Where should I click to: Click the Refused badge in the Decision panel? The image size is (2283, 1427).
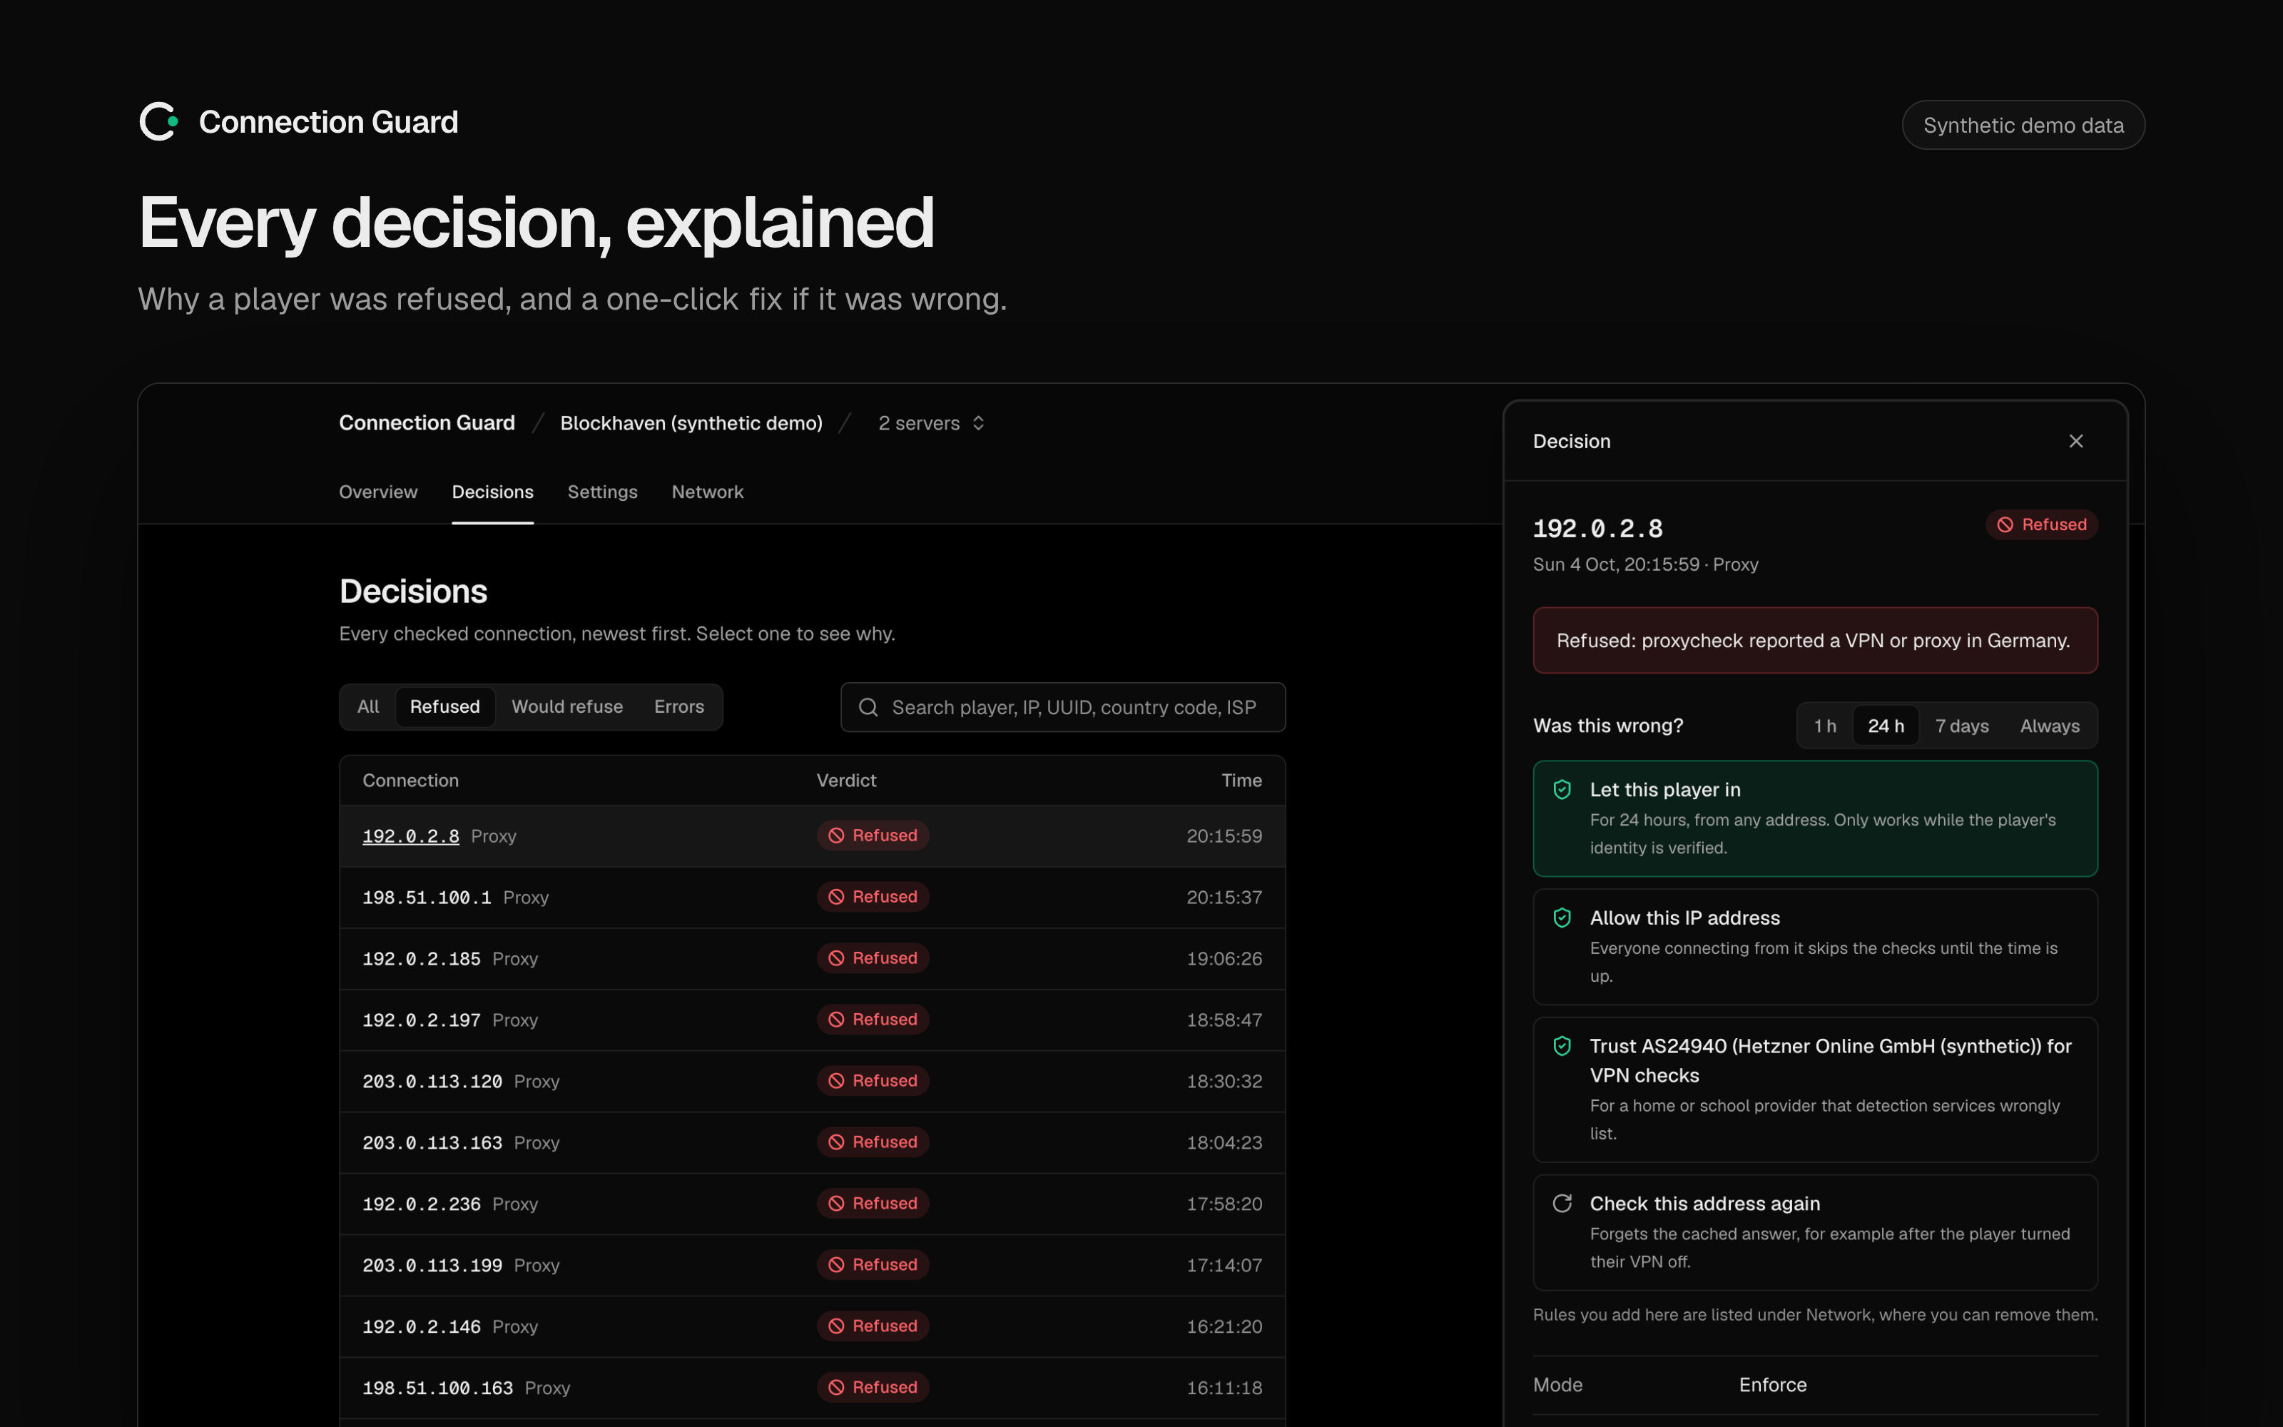(2041, 524)
